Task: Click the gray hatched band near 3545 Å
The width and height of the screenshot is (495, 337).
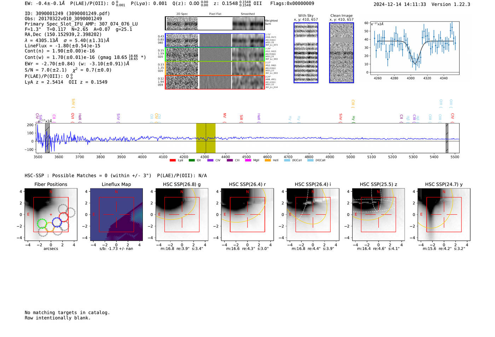Action: point(47,138)
